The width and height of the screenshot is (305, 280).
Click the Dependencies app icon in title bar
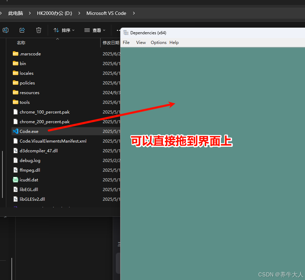(126, 33)
